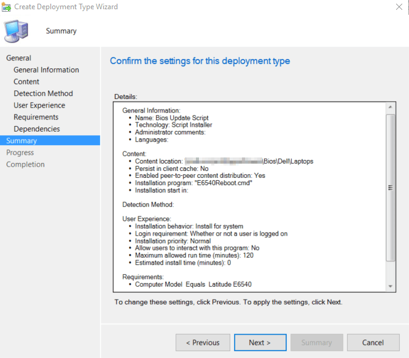Click the 'Content:' heading in details

(134, 154)
